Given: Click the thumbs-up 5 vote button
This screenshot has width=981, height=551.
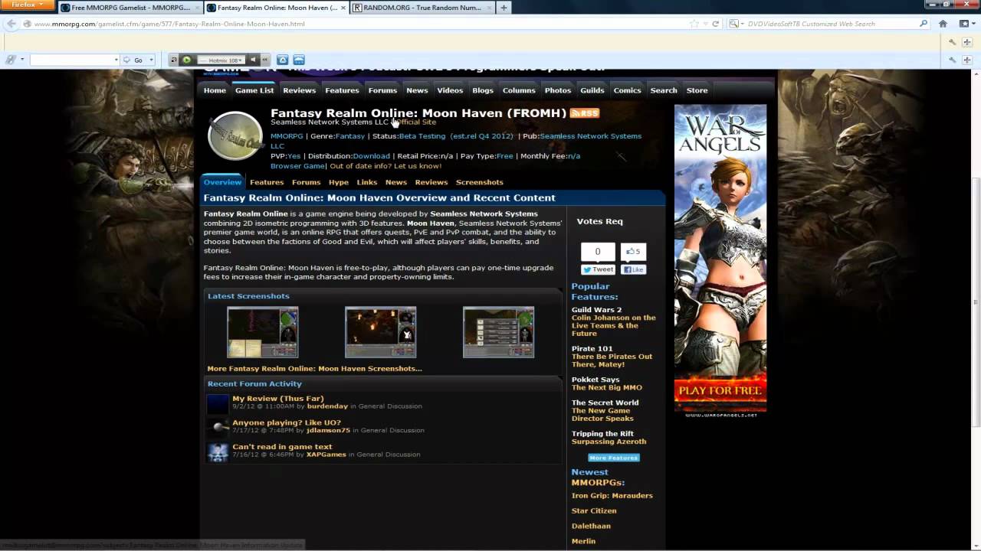Looking at the screenshot, I should point(633,251).
